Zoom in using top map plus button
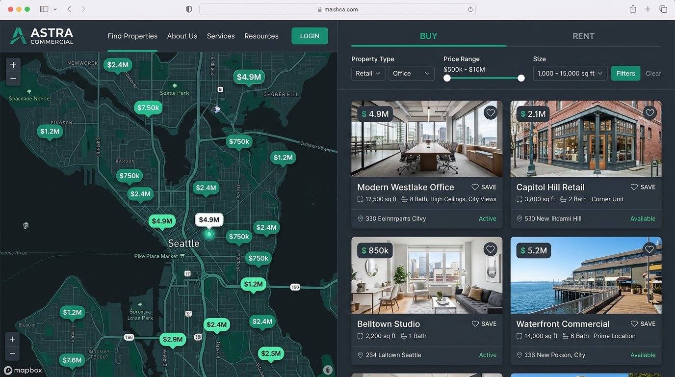The image size is (675, 377). 13,65
